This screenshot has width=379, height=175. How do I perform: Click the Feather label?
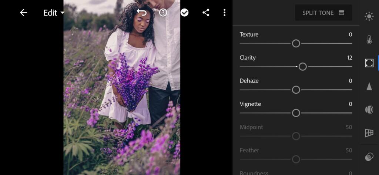tap(249, 150)
